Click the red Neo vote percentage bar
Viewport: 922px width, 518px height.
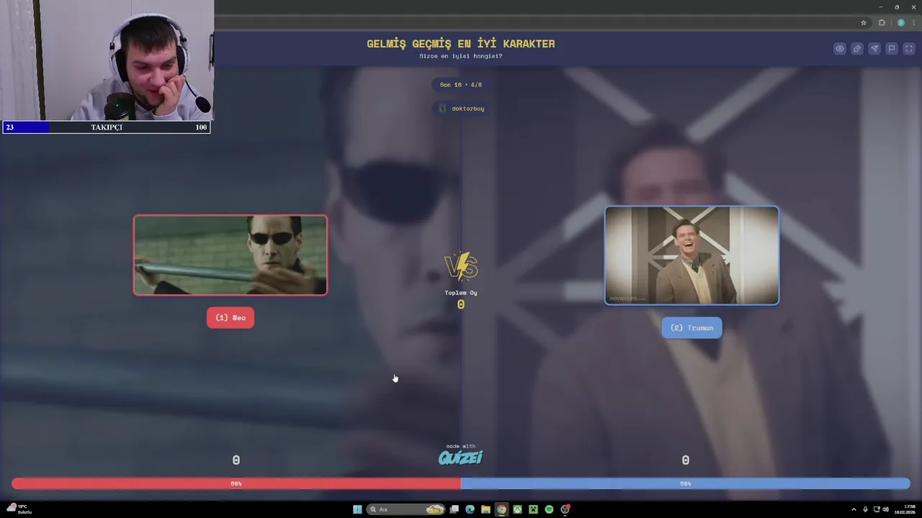click(236, 483)
